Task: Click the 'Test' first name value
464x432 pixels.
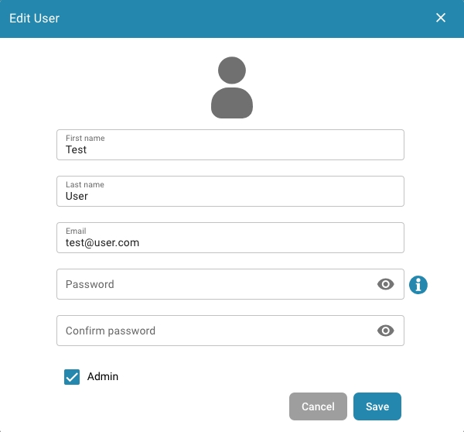Action: tap(76, 150)
